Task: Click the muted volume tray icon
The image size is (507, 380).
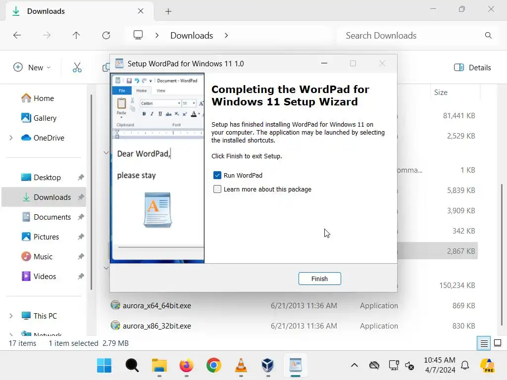Action: (409, 366)
